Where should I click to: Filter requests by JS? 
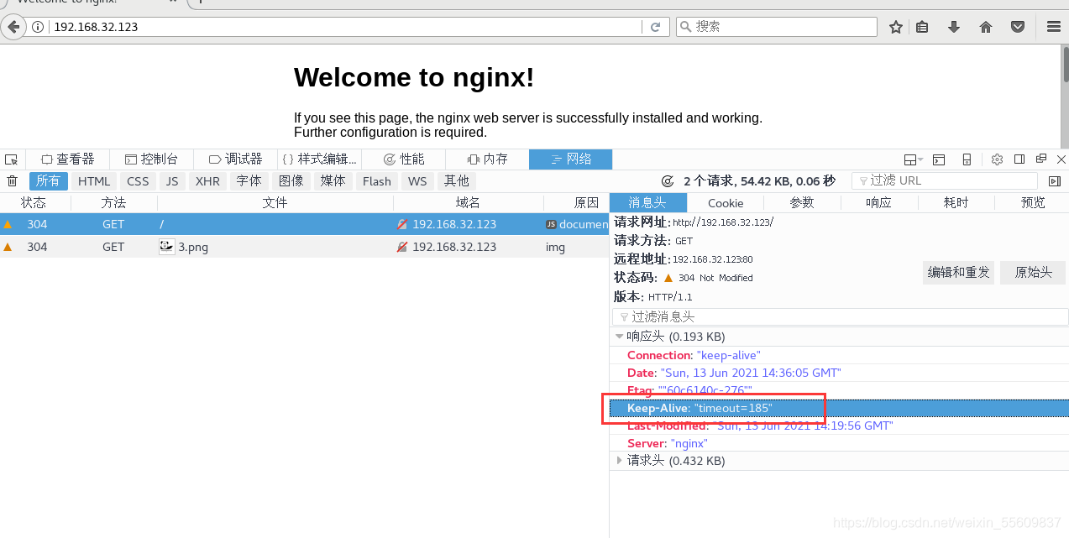(x=172, y=181)
